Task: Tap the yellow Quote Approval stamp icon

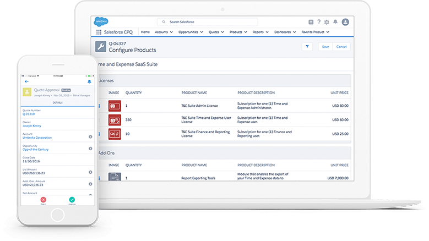Action: click(x=27, y=92)
